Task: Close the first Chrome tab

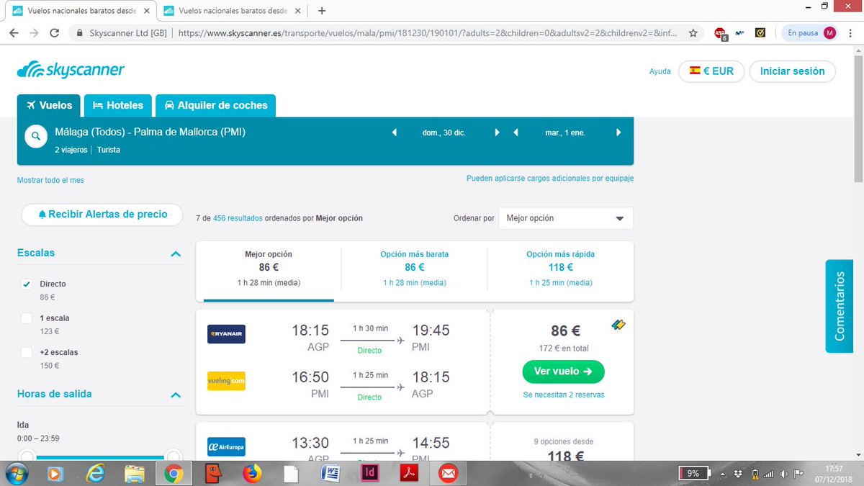Action: (x=148, y=11)
